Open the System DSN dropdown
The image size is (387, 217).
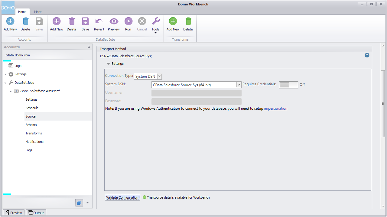pyautogui.click(x=239, y=85)
